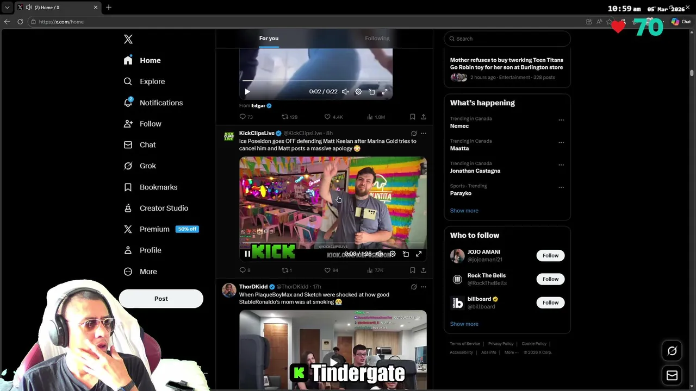Open Notifications in the sidebar
The image size is (696, 391).
click(x=153, y=103)
